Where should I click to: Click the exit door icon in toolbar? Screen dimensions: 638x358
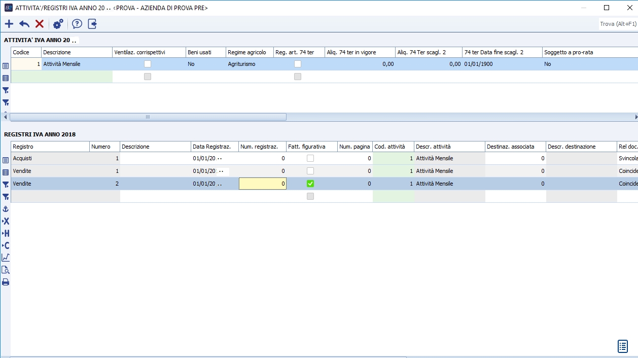click(92, 24)
